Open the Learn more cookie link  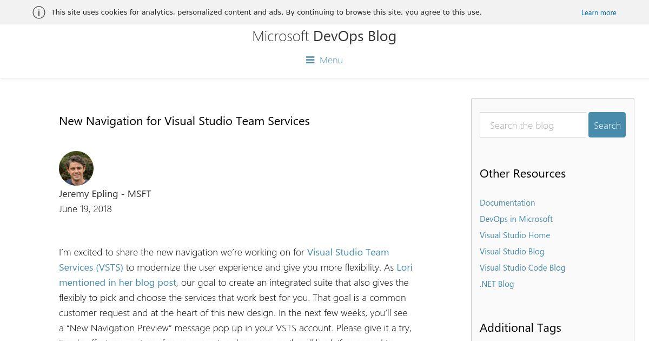click(599, 12)
